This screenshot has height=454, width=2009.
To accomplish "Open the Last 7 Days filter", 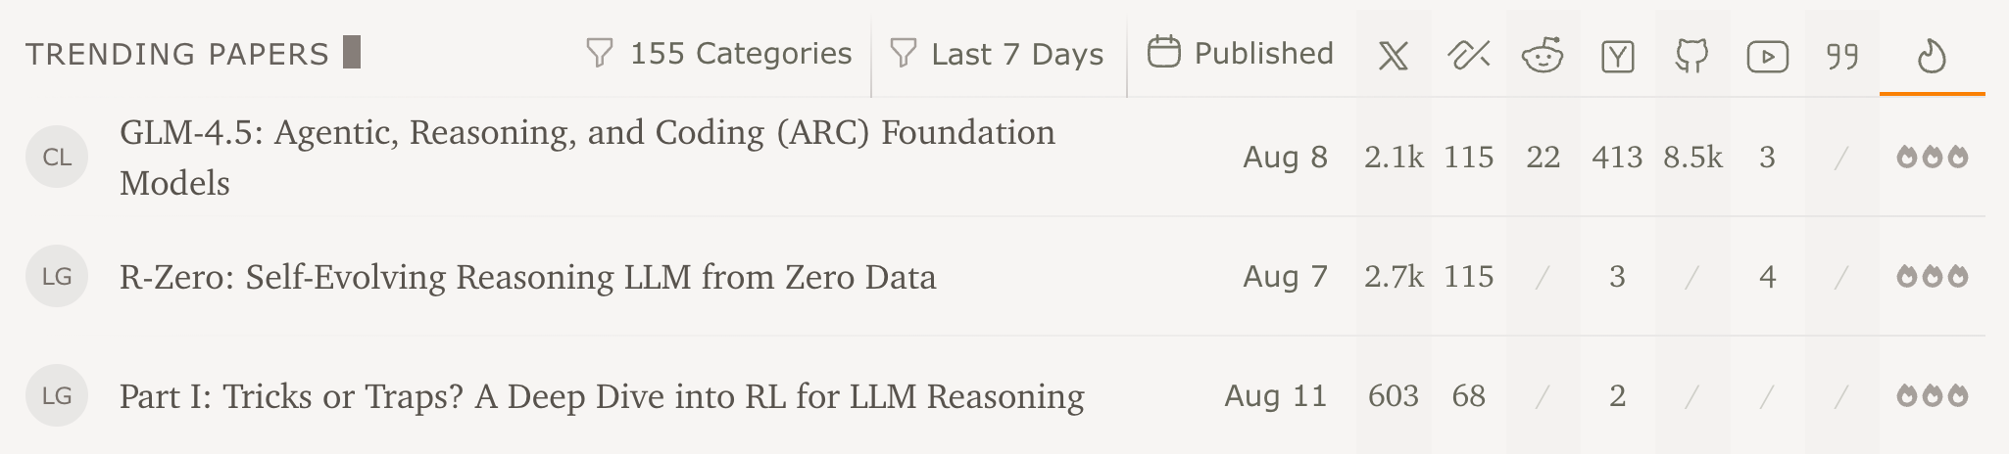I will 997,54.
